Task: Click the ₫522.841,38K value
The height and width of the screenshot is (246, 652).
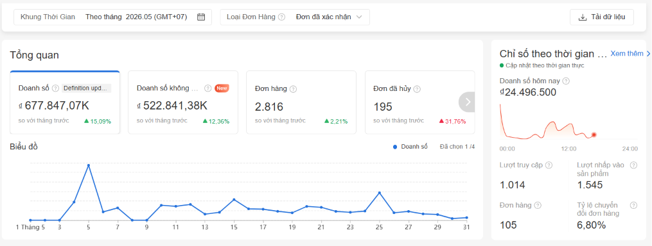Action: (172, 106)
